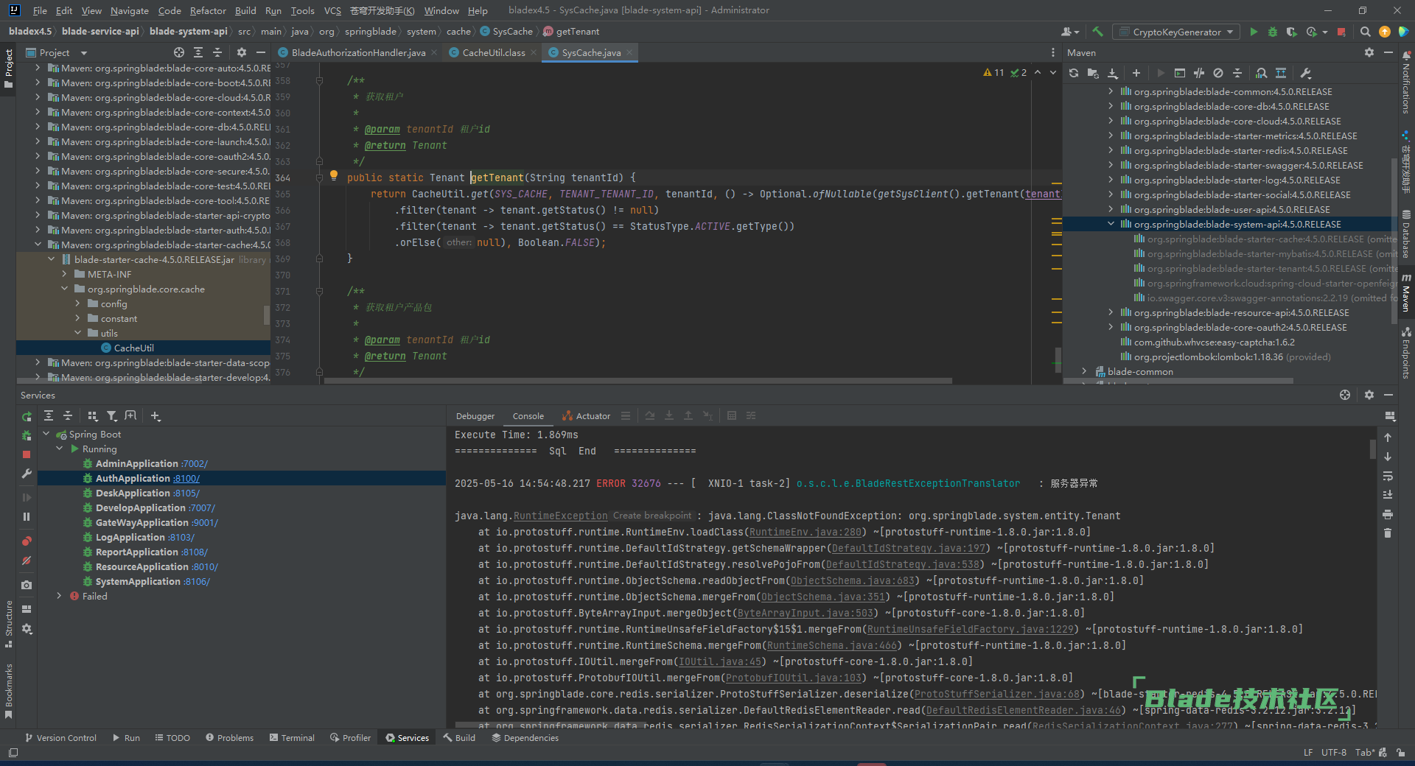Rerun the service in Services panel

27,416
